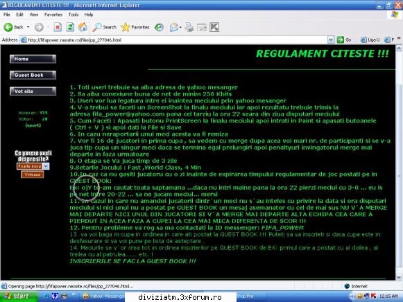Click the Windows flag logo icon
The width and height of the screenshot is (403, 302).
pyautogui.click(x=395, y=15)
